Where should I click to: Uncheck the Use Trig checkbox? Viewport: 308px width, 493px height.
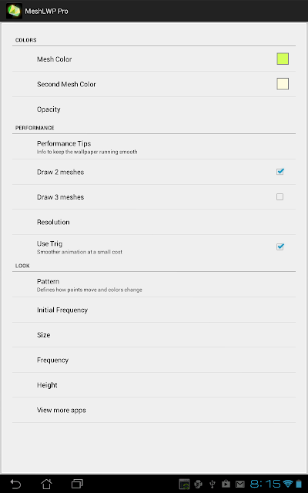(x=280, y=246)
